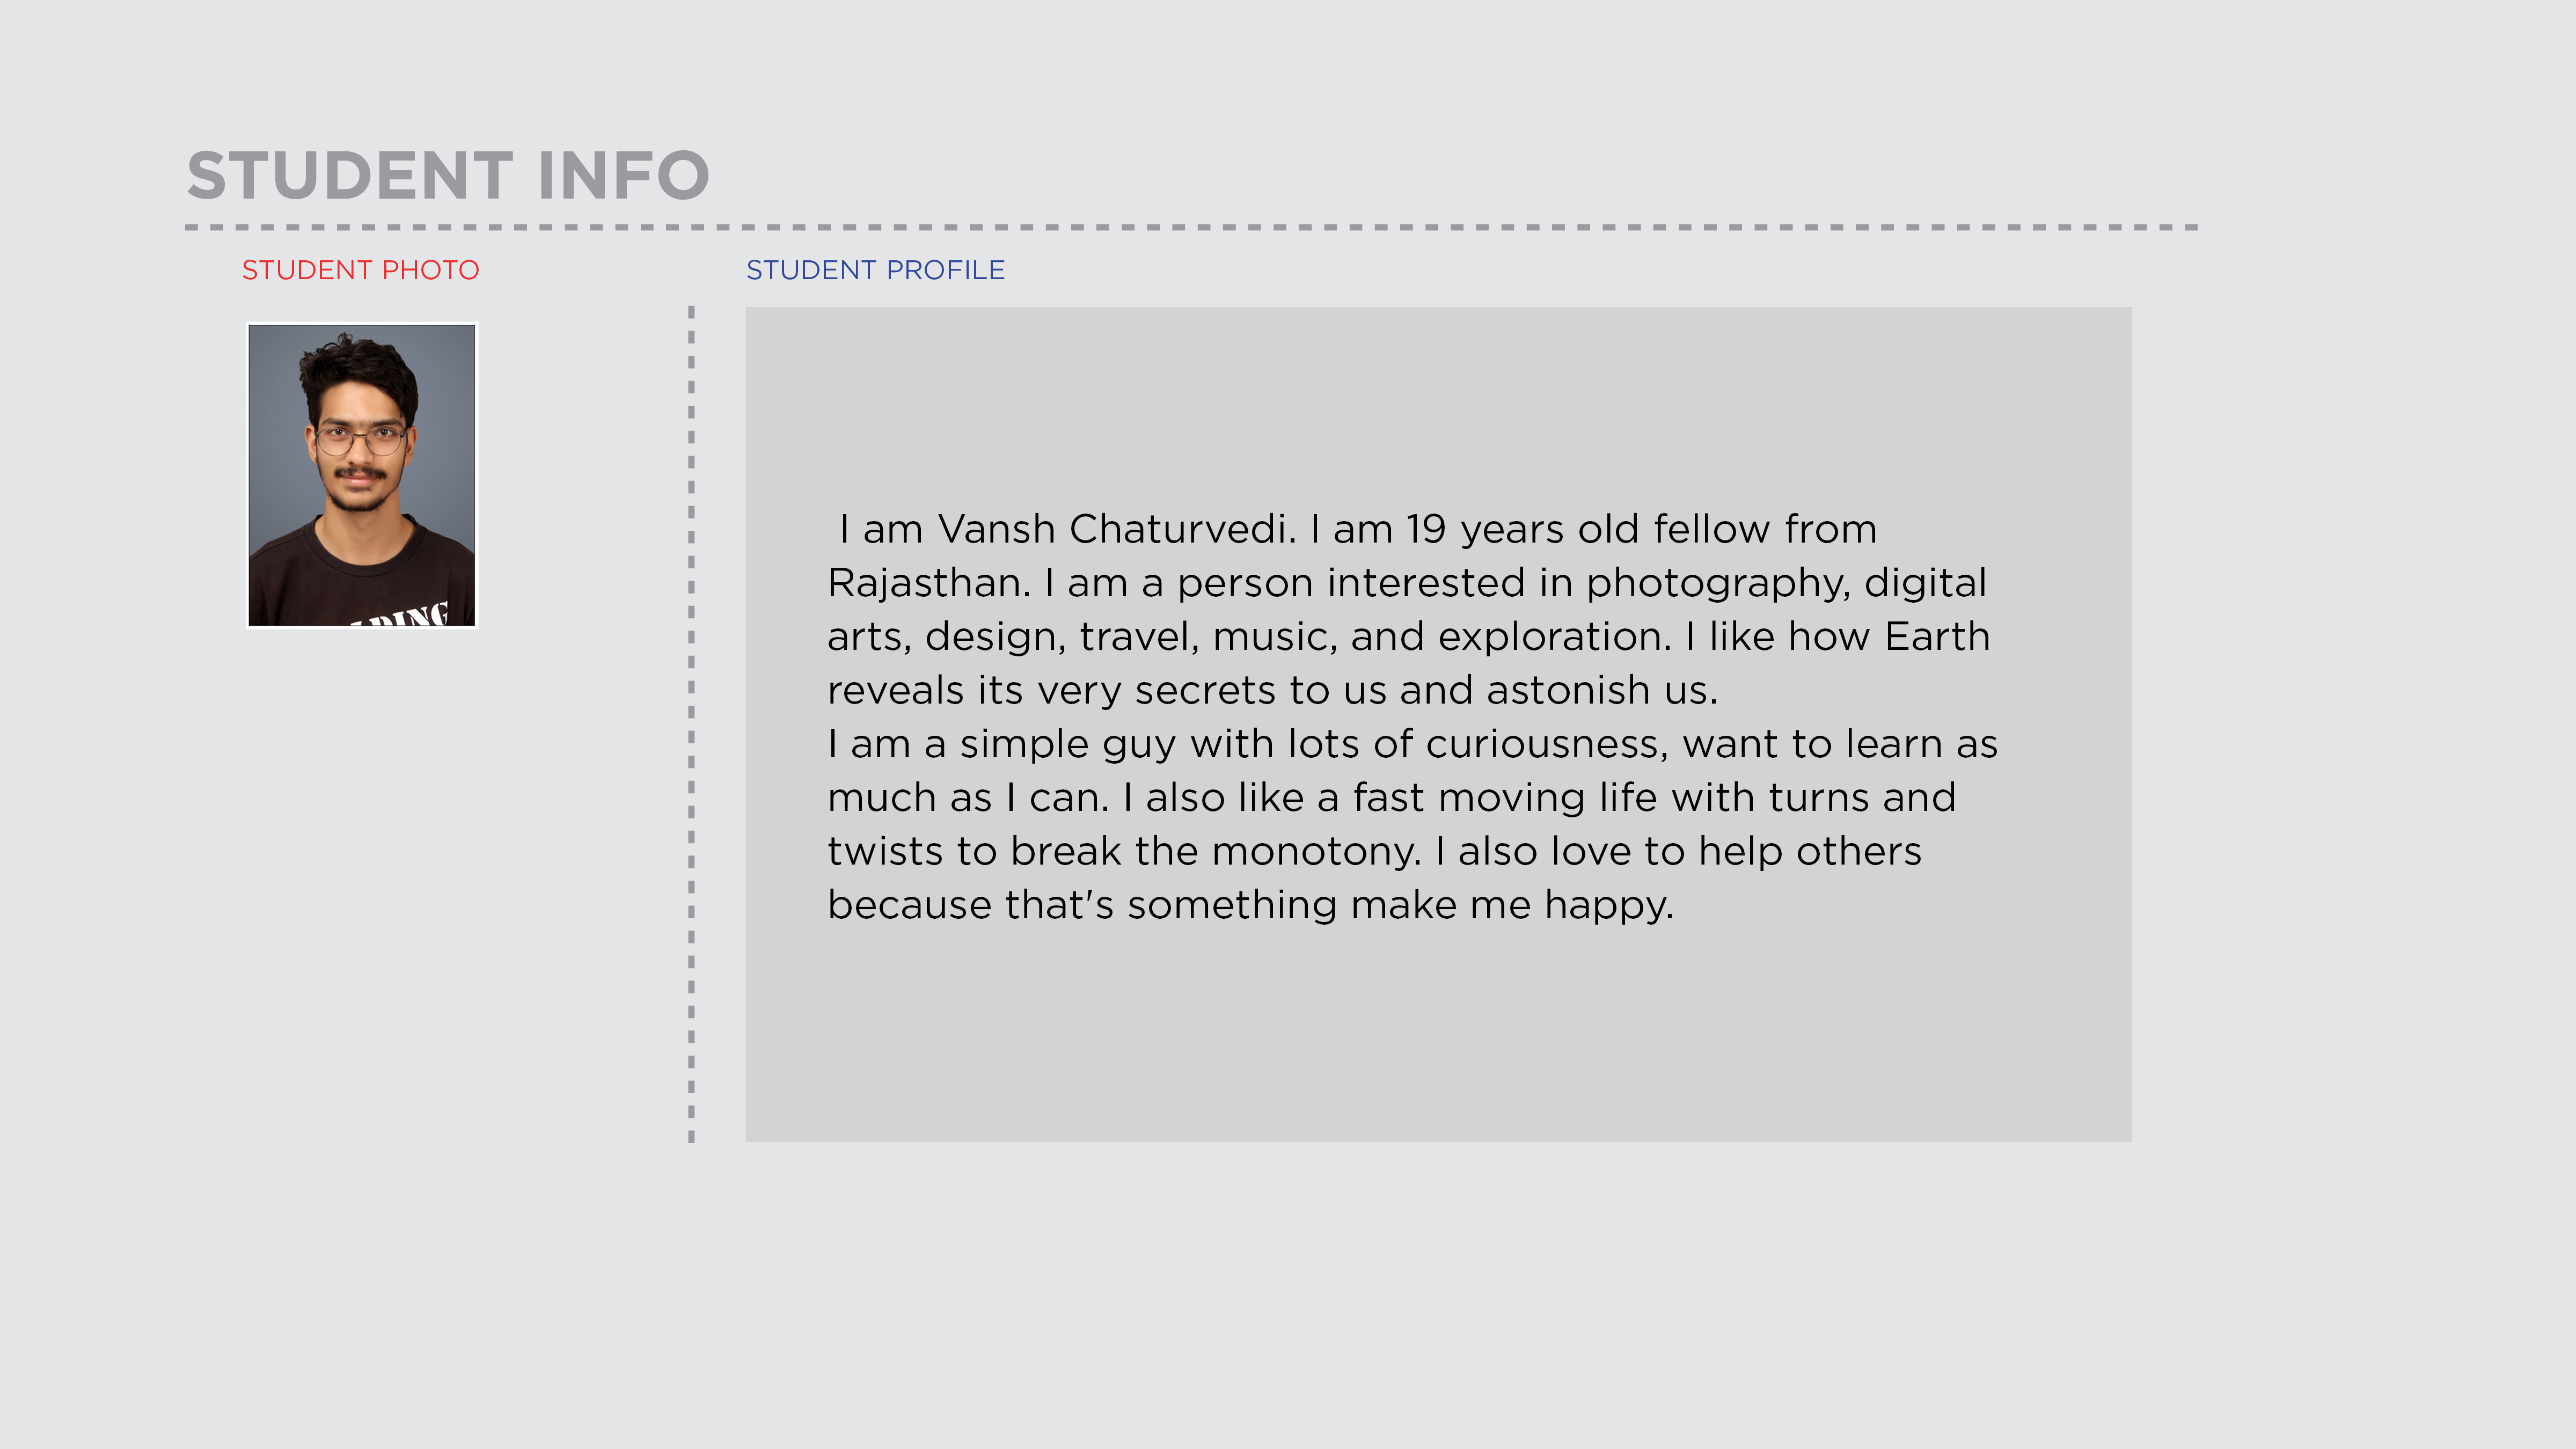Viewport: 2576px width, 1449px height.
Task: Click the STUDENT INFO heading
Action: point(448,175)
